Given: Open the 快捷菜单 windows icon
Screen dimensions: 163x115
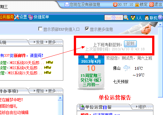Looking at the screenshot, I should click(31, 17).
